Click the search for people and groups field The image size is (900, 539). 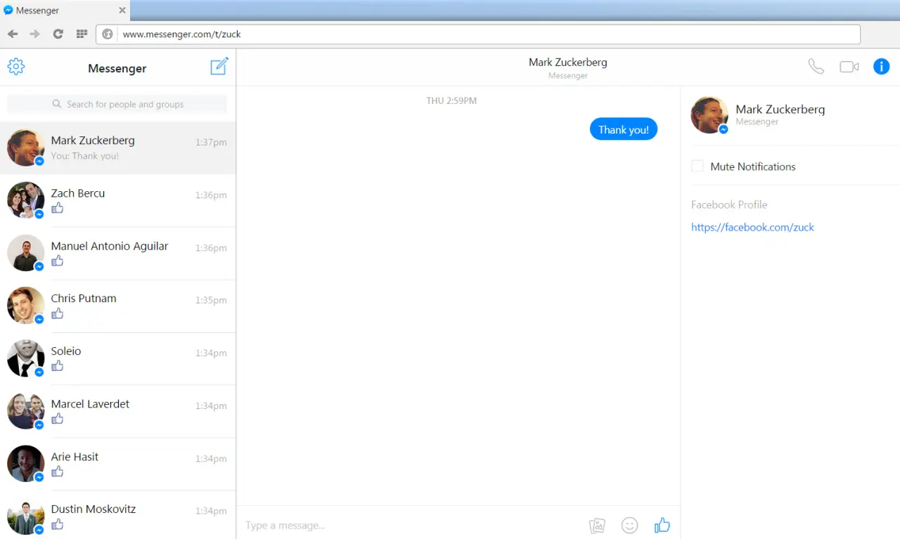(x=117, y=103)
